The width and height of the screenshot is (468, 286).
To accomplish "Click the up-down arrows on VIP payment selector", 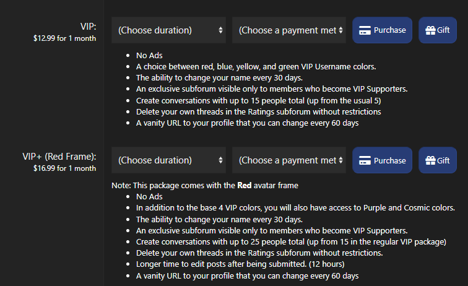I will [x=341, y=30].
